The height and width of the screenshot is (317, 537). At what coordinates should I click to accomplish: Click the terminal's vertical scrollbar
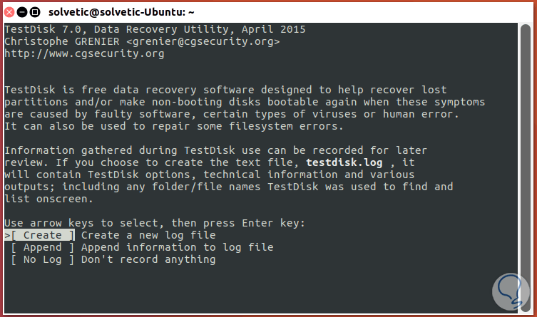coord(525,142)
